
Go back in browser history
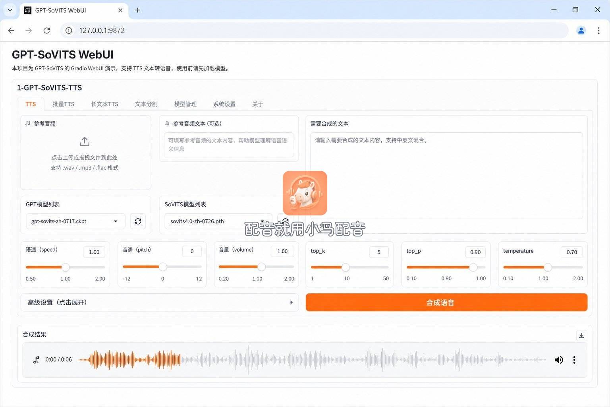[11, 31]
